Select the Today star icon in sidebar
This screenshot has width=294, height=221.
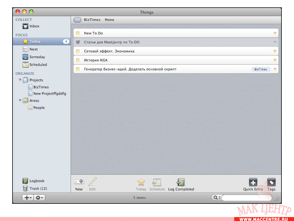[x=25, y=41]
